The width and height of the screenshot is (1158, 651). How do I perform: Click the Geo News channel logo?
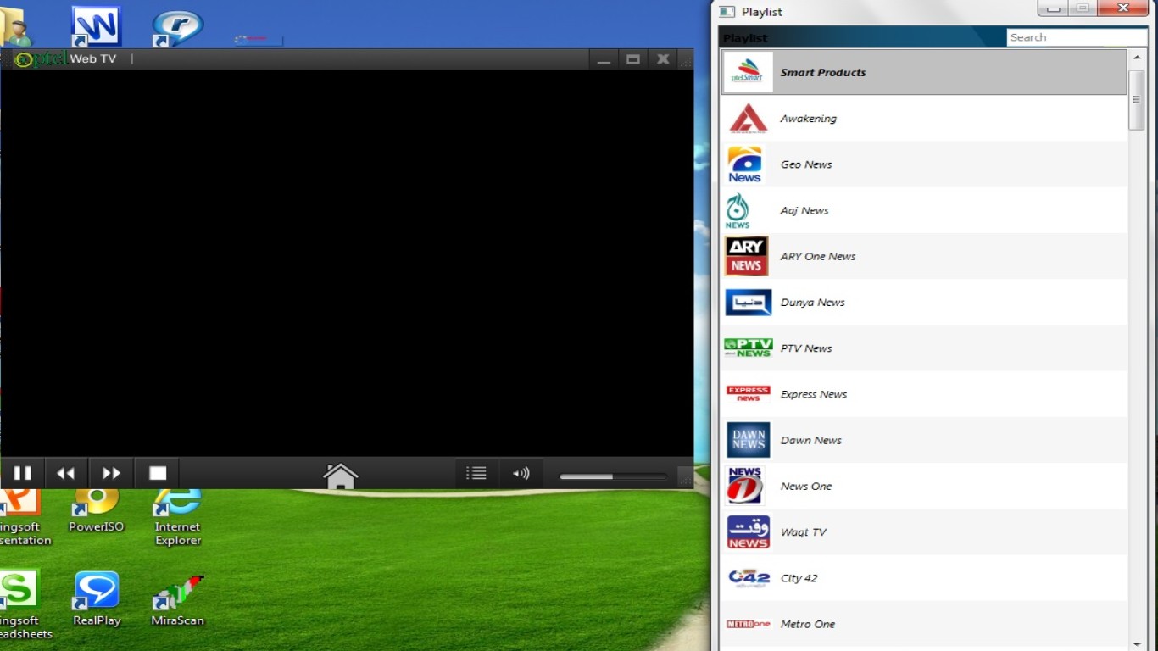point(747,164)
